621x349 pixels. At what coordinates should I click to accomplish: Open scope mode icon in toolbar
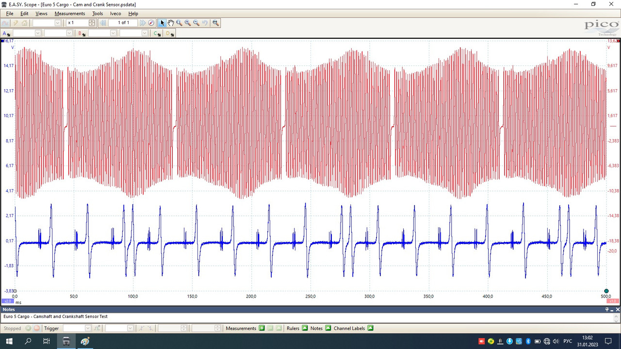5,23
